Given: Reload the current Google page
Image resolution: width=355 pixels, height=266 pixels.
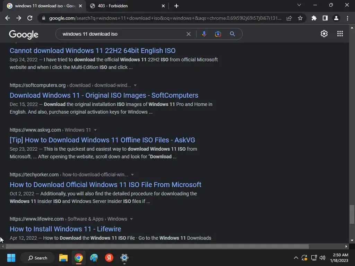Looking at the screenshot, I should point(30,18).
